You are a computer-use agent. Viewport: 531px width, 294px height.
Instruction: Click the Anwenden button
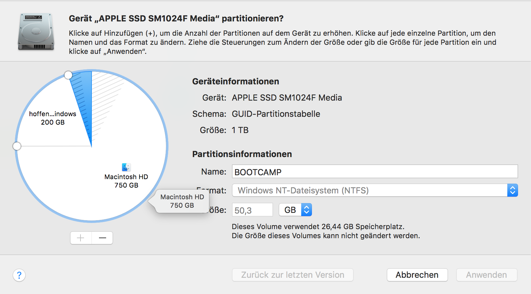point(486,275)
